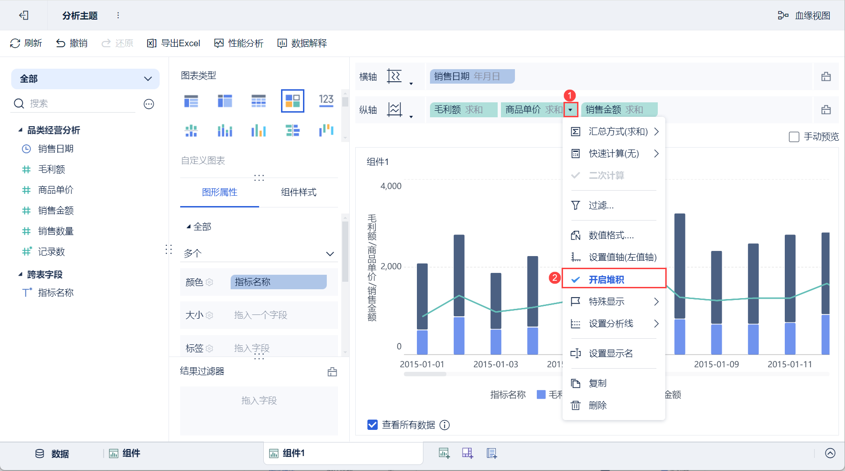Screen dimensions: 845x471
Task: Open 数据解释 from the toolbar
Action: (x=302, y=43)
